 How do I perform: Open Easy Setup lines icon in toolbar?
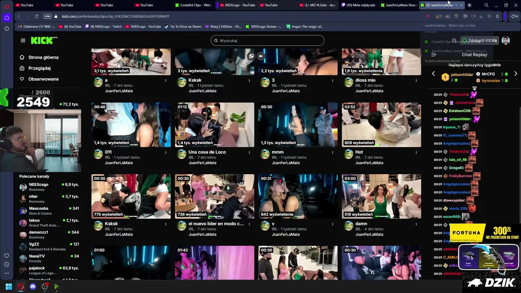pyautogui.click(x=489, y=16)
